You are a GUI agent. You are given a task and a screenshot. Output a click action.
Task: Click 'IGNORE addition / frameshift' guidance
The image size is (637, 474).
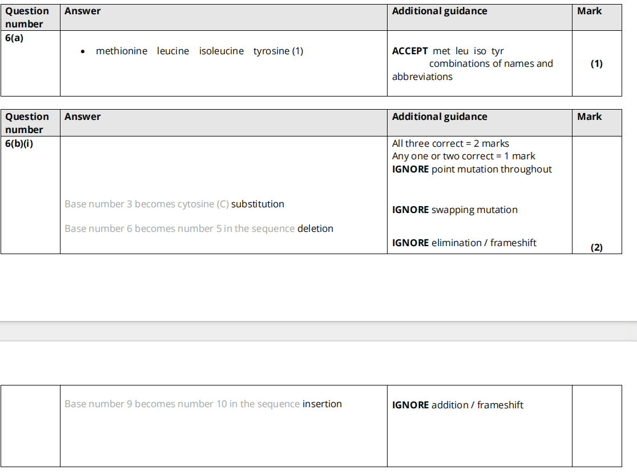click(x=458, y=405)
